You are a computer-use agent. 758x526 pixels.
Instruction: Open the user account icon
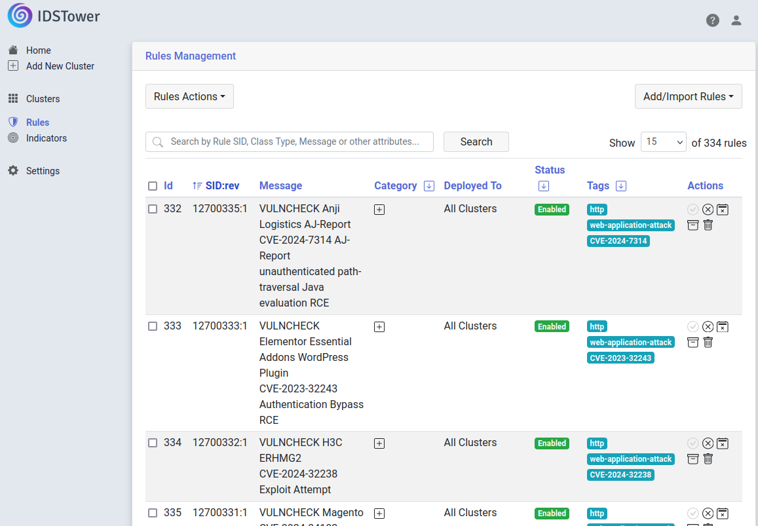(x=736, y=20)
